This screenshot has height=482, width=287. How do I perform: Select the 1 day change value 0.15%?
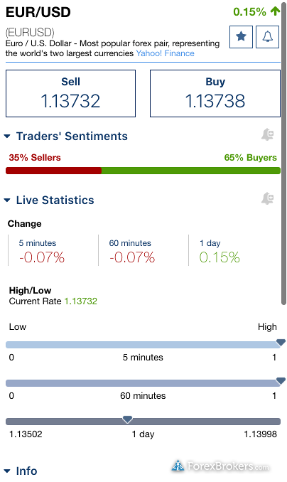[220, 257]
